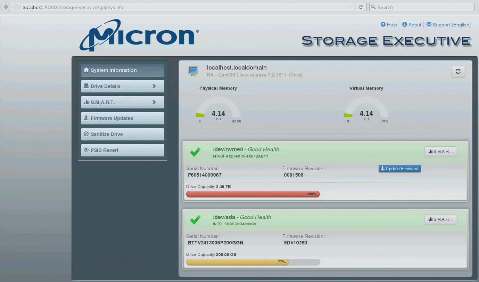This screenshot has width=479, height=282.
Task: Click the Drive Capacity 2.40 TB label
Action: point(208,187)
